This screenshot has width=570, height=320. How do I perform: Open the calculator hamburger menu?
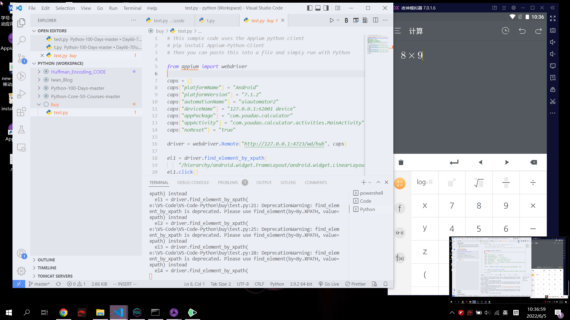(398, 31)
